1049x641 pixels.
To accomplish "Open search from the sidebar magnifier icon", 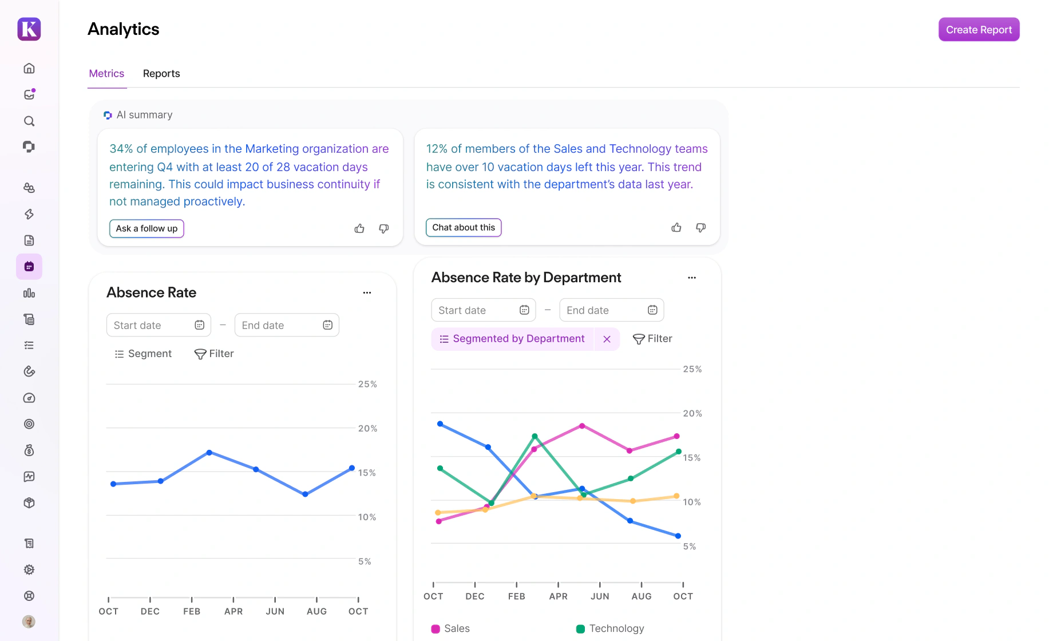I will click(x=29, y=121).
